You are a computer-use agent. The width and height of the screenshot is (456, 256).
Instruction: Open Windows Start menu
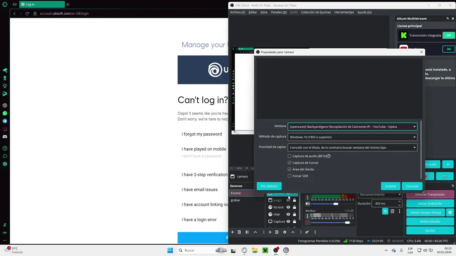pos(170,250)
